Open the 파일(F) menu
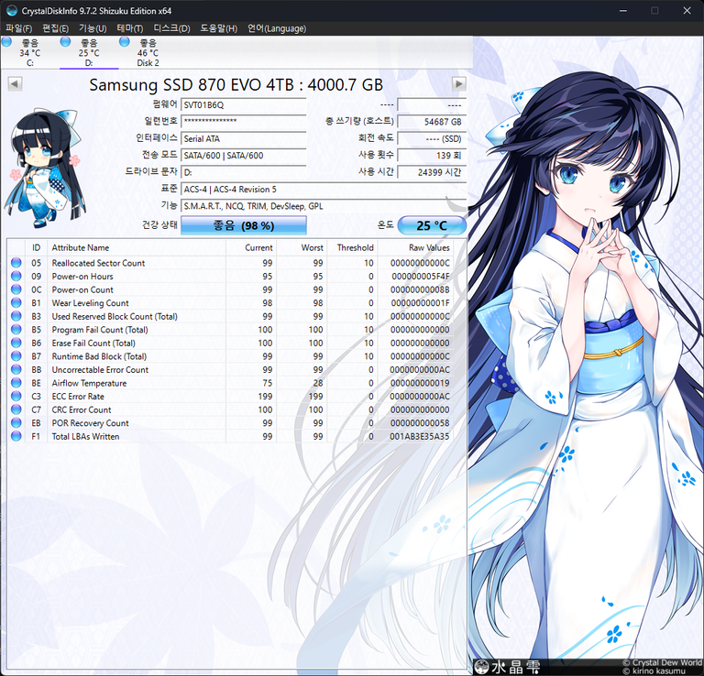The height and width of the screenshot is (676, 704). tap(19, 28)
